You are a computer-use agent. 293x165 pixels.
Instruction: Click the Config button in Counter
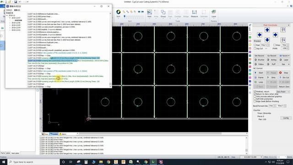point(286,118)
